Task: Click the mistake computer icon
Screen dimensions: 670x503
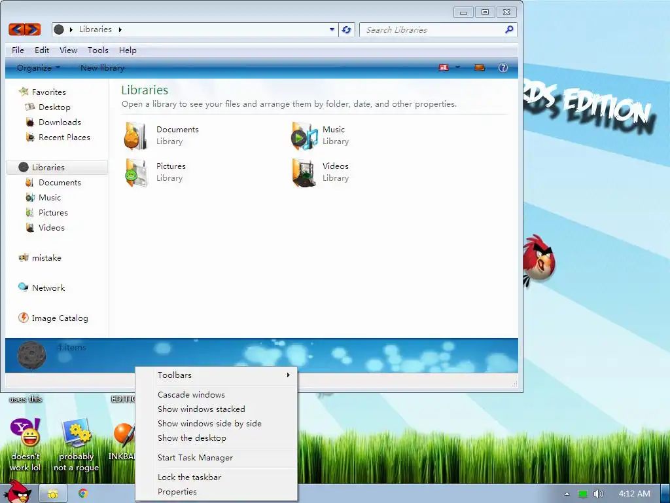Action: (23, 257)
